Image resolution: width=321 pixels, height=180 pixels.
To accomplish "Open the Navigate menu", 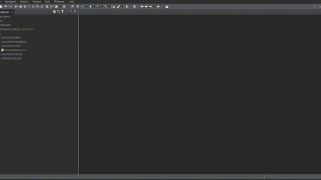I will 10,1.
